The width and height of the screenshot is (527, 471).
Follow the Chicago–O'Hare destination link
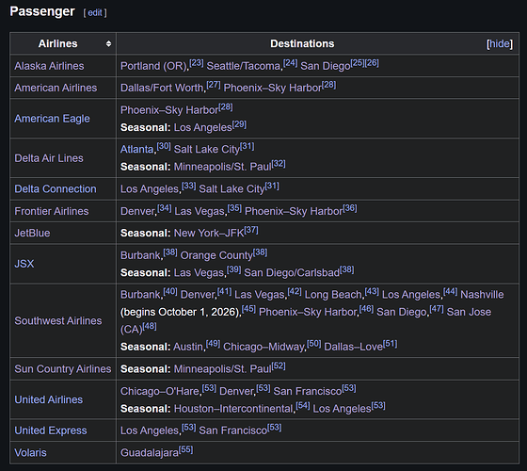(160, 391)
